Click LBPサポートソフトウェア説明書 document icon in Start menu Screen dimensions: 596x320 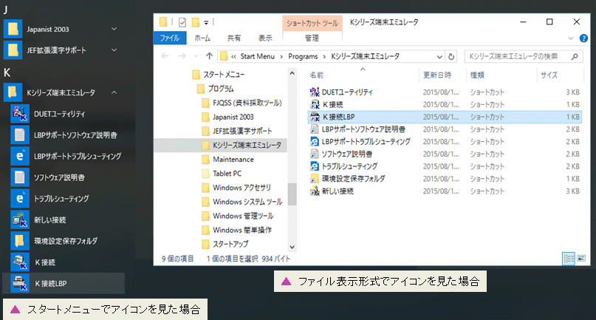coord(20,135)
